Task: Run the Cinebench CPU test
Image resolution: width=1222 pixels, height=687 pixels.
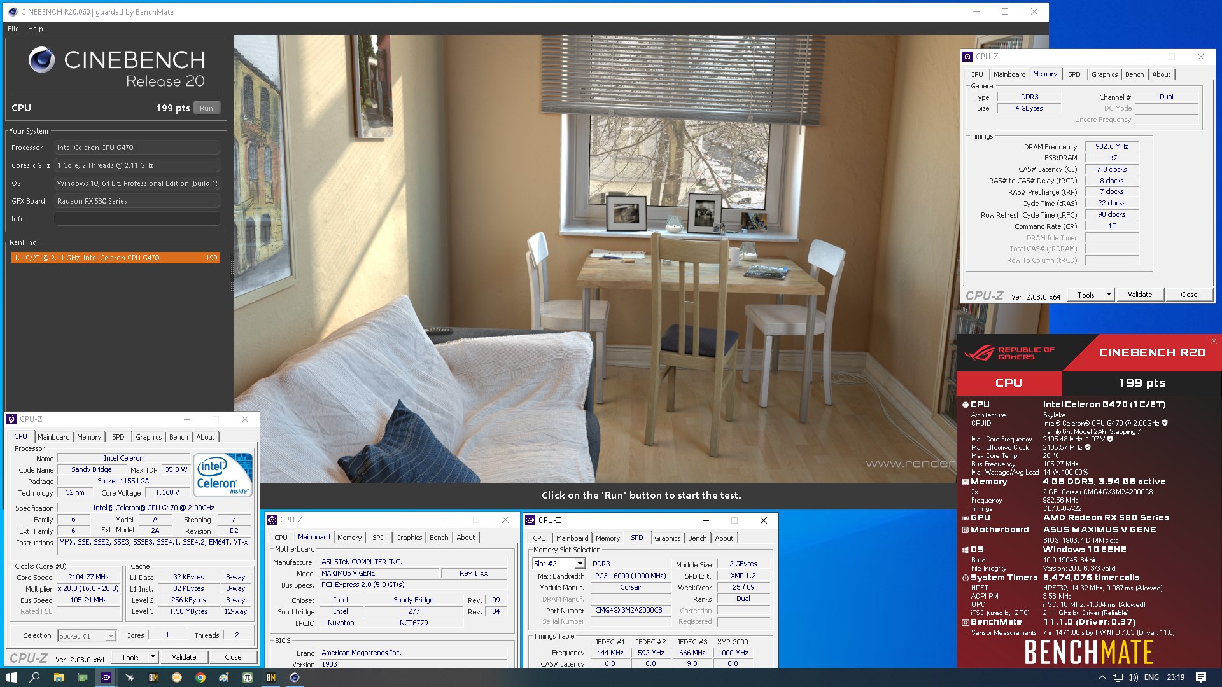Action: point(206,108)
